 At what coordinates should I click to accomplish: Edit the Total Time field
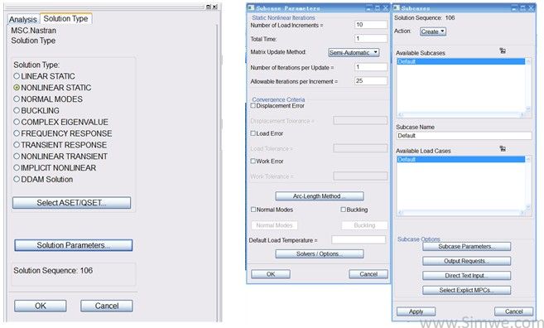coord(371,39)
